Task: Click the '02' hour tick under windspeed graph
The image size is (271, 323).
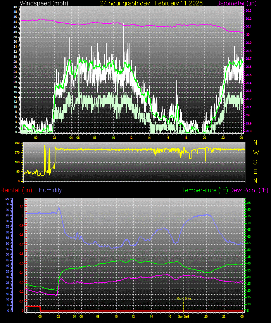Action: tap(54, 138)
